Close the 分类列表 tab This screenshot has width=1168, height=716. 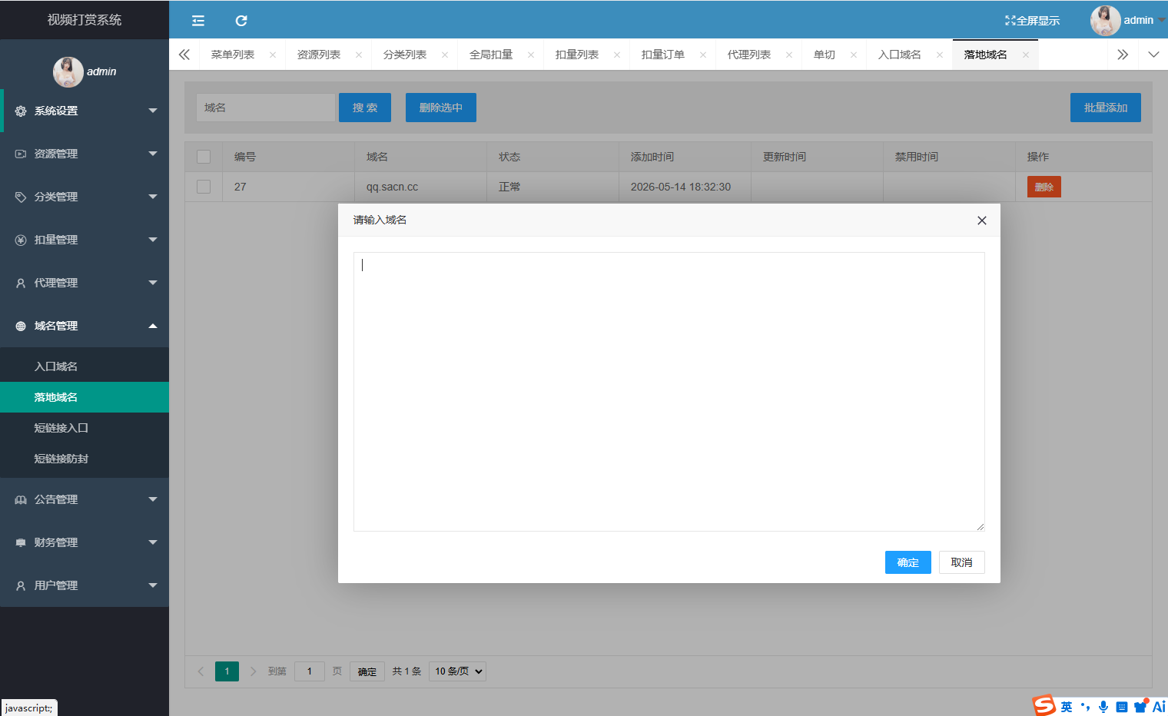tap(445, 55)
